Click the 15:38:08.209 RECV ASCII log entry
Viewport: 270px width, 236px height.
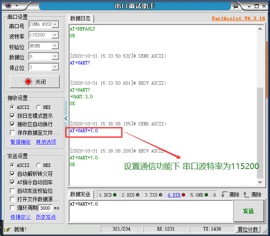(x=118, y=151)
